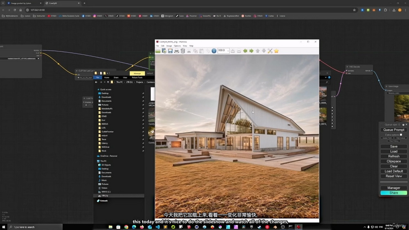Open ComfyUI Manager
The height and width of the screenshot is (230, 409).
(393, 188)
